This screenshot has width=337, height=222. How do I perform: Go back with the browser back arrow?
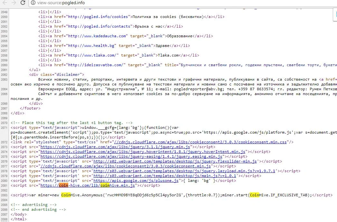5,3
